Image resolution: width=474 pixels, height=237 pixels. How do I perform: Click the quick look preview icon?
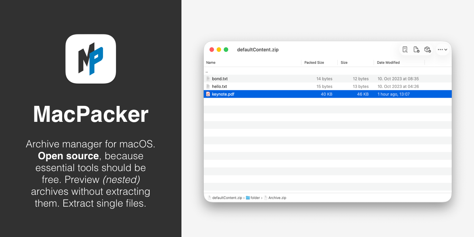(405, 49)
